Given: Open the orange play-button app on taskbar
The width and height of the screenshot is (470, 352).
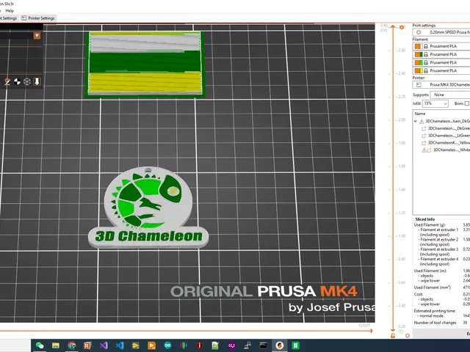Looking at the screenshot, I should click(x=152, y=345).
